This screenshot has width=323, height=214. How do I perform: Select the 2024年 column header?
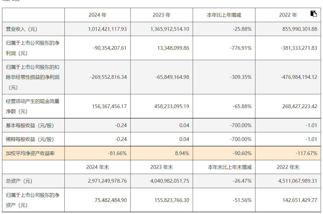pyautogui.click(x=97, y=15)
